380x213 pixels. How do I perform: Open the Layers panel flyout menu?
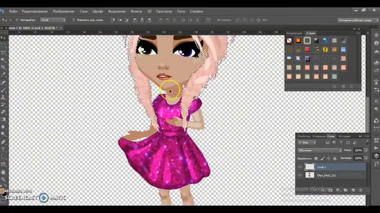(x=367, y=137)
